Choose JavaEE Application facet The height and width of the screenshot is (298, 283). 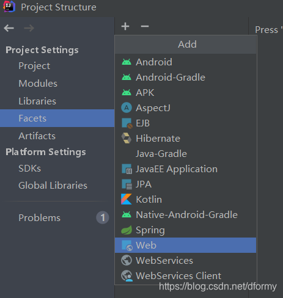pyautogui.click(x=185, y=169)
